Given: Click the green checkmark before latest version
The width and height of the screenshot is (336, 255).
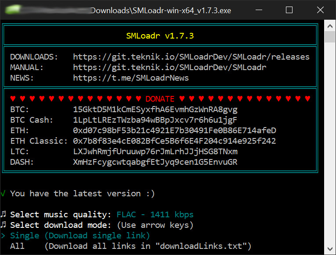Looking at the screenshot, I should point(3,194).
